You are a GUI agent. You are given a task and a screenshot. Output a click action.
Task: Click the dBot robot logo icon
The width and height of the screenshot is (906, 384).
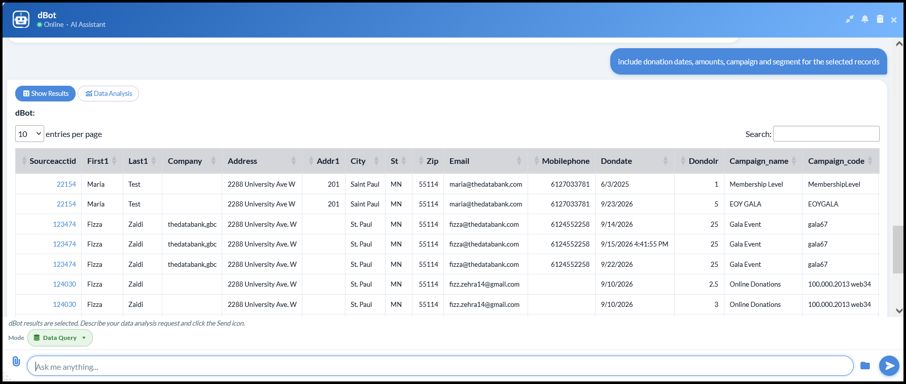[21, 19]
